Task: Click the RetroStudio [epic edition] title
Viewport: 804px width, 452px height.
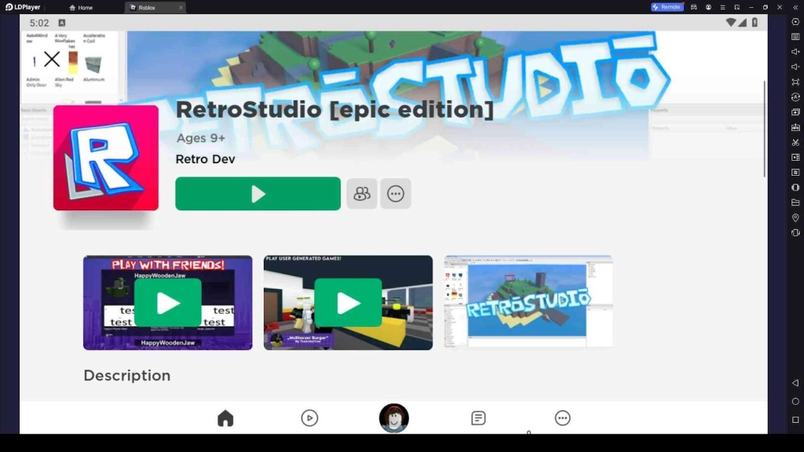Action: (334, 110)
